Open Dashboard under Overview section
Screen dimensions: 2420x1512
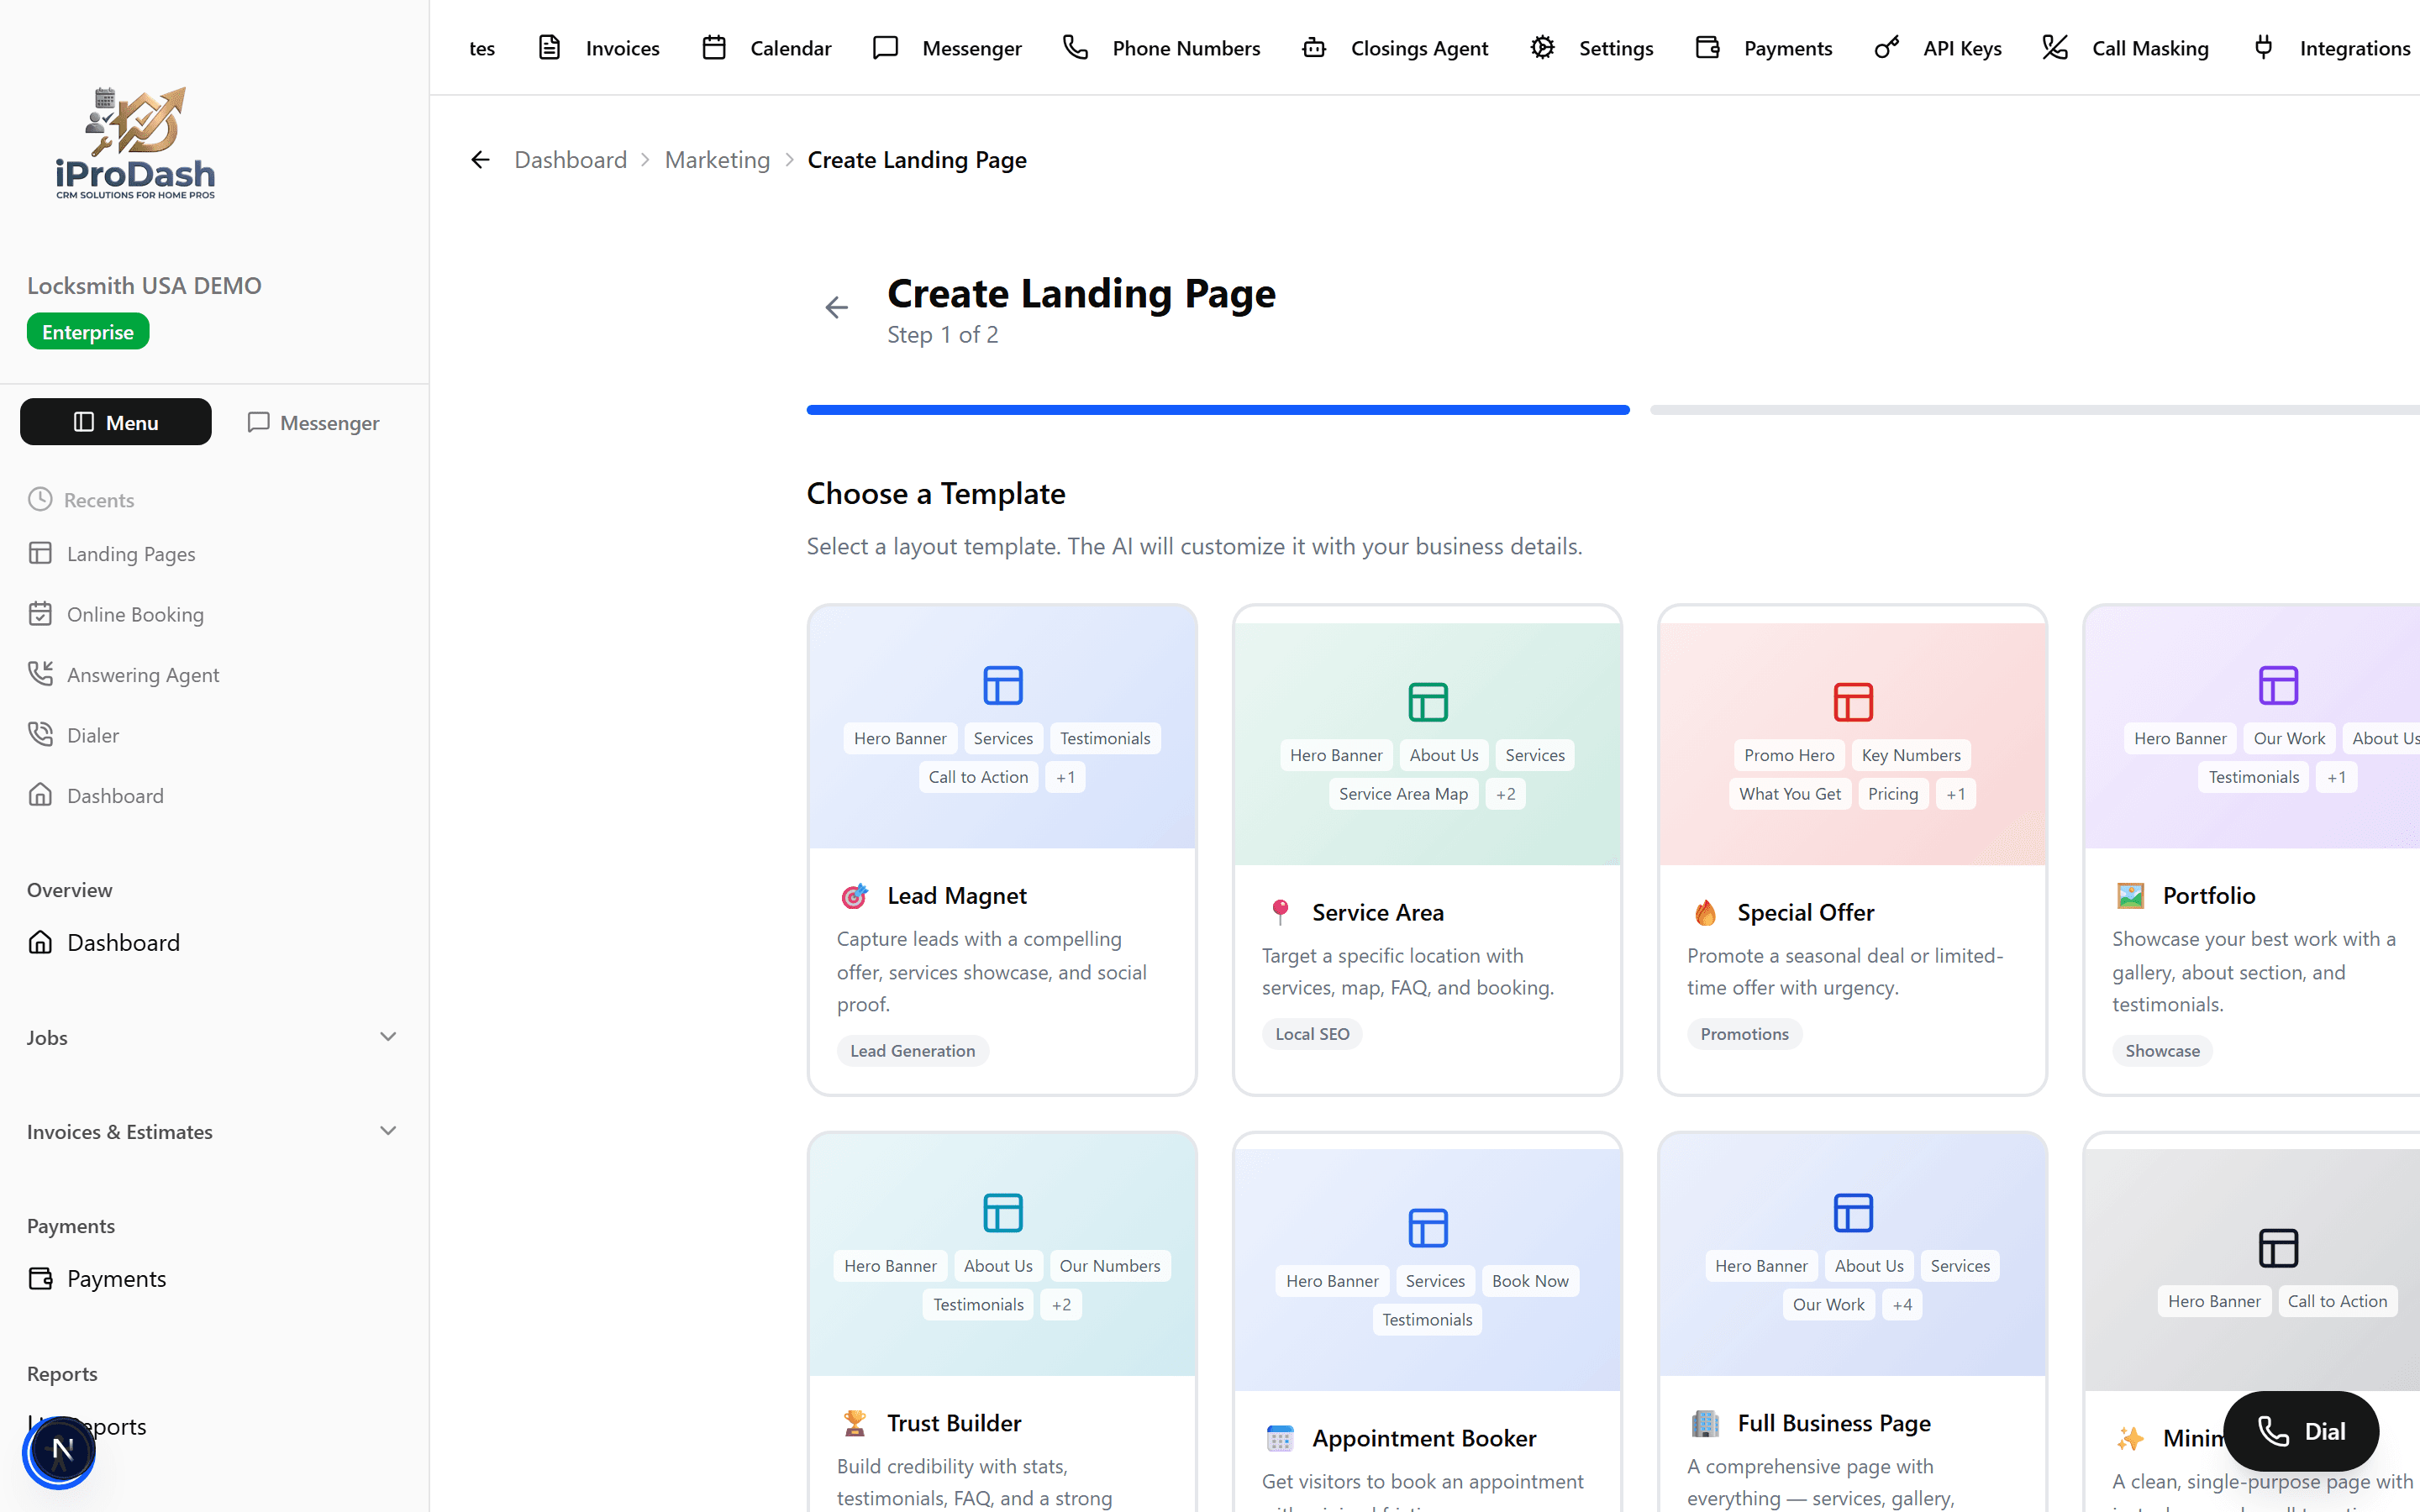123,943
